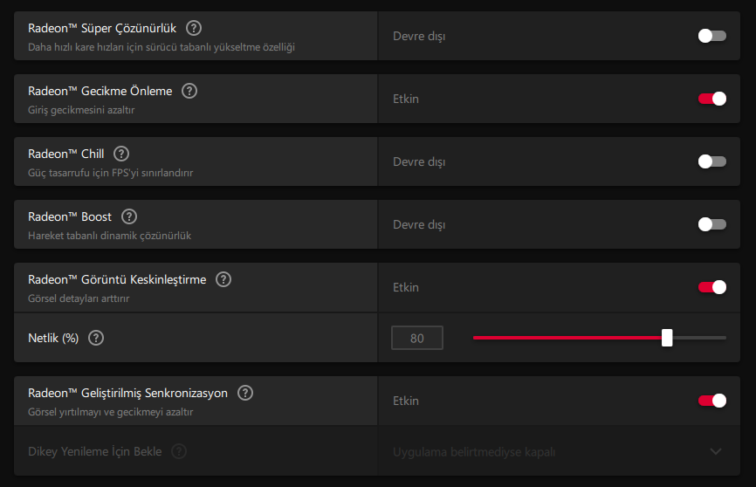Disable Radeon Geliştirilmiş Senkronizasyon toggle
756x487 pixels.
pos(712,401)
